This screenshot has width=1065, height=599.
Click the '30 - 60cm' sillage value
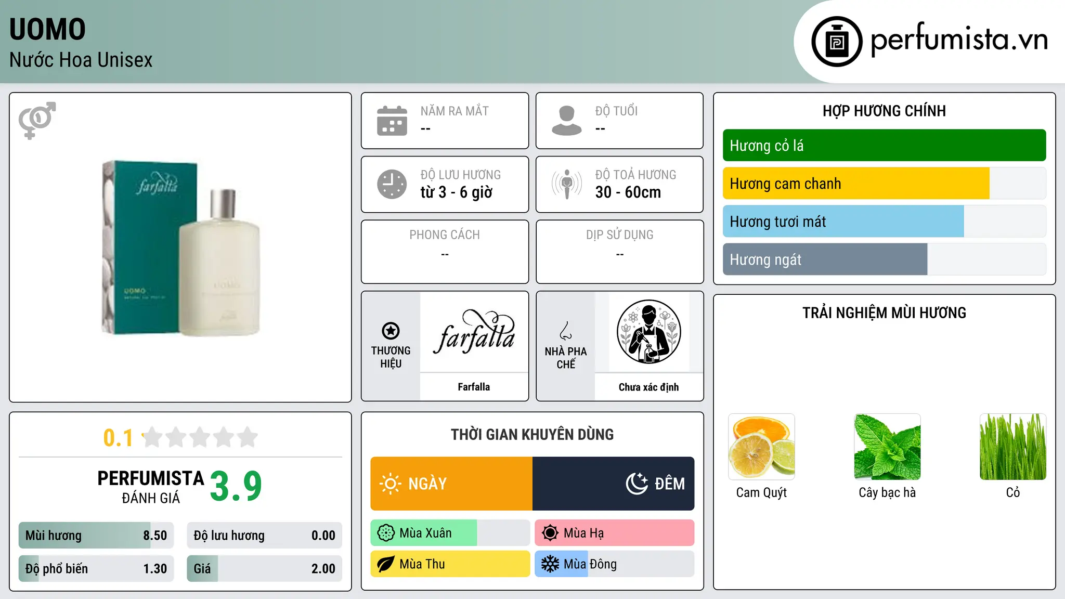[628, 192]
